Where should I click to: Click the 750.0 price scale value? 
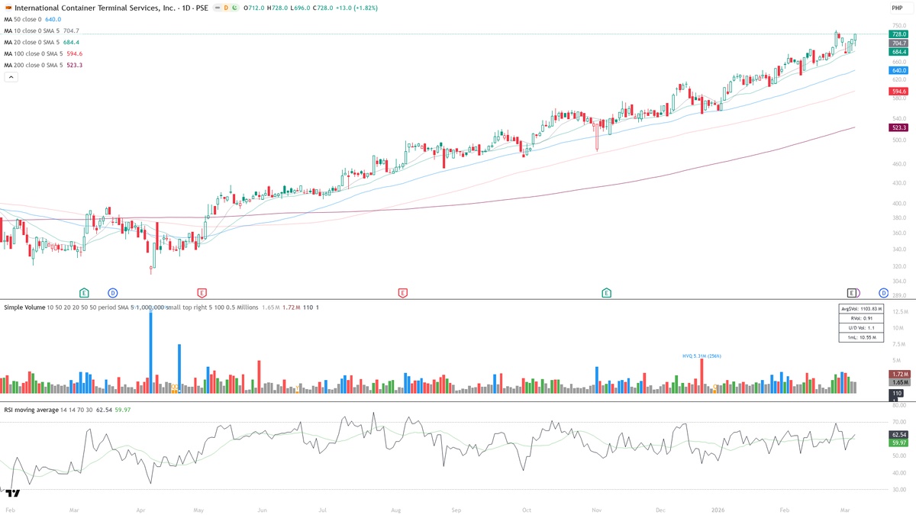(898, 26)
